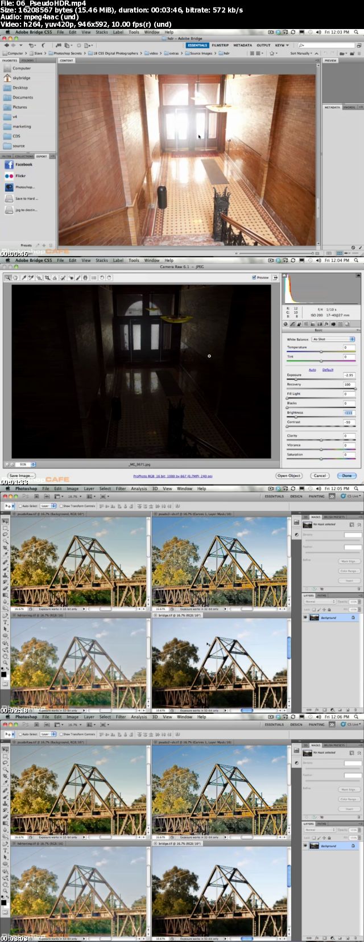364x942 pixels.
Task: Hide Background layer eye in 12:06 PM frame
Action: click(x=305, y=846)
